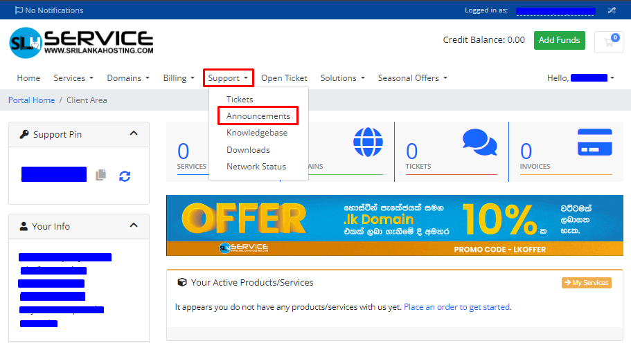Viewport: 631px width, 343px height.
Task: Click the chat bubbles Tickets icon
Action: (x=479, y=143)
